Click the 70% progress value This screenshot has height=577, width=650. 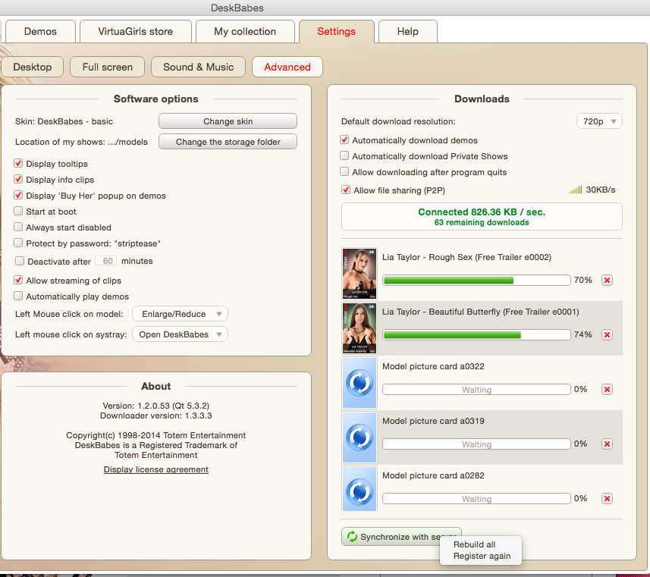click(582, 281)
